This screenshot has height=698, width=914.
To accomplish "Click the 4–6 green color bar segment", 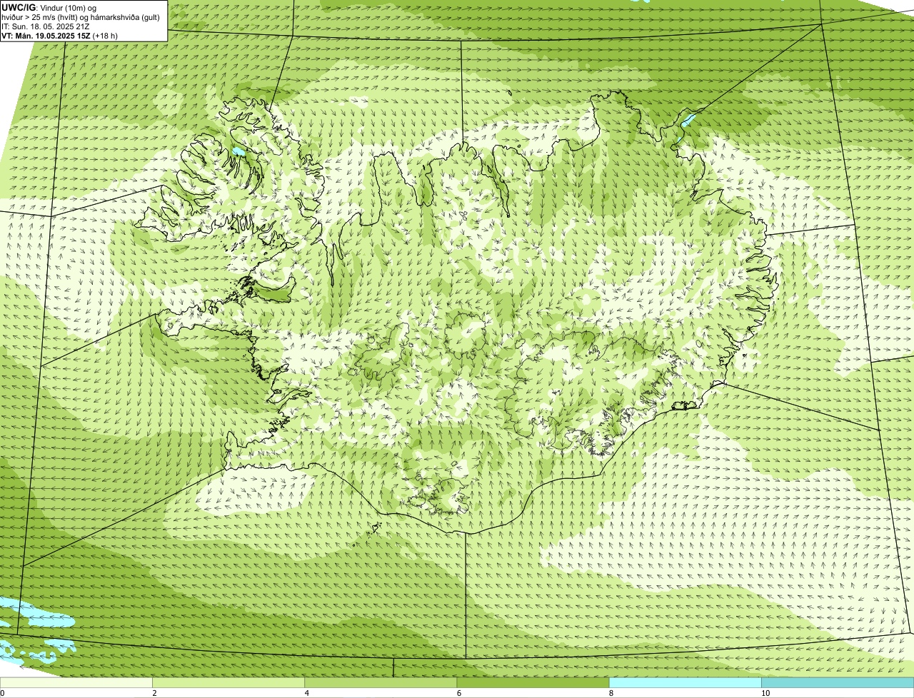I will click(381, 683).
